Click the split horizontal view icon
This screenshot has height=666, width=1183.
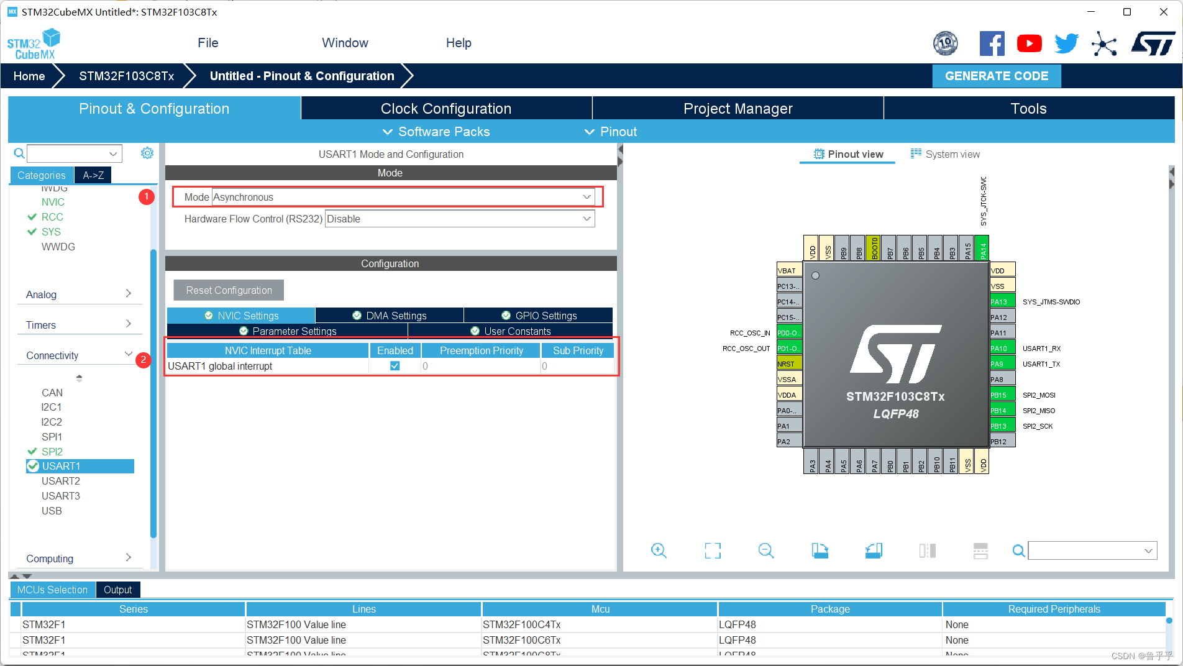coord(980,550)
